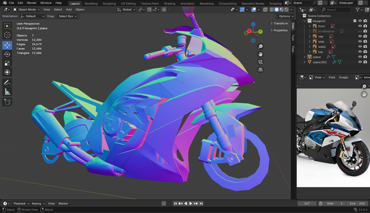370x213 pixels.
Task: Open the Select Box drag dropdown
Action: (x=67, y=16)
